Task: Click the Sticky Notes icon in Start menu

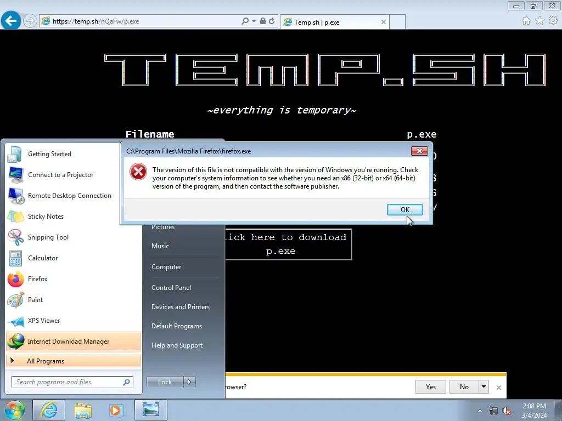Action: (15, 217)
